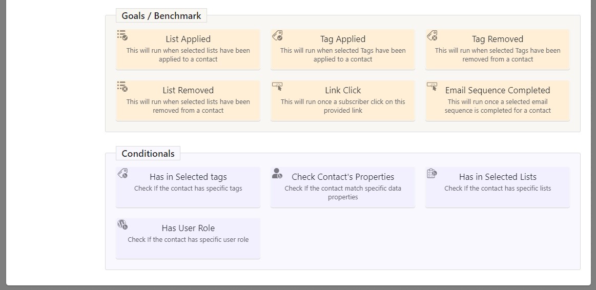Add the Tag Removed goal title
This screenshot has height=290, width=596.
498,39
